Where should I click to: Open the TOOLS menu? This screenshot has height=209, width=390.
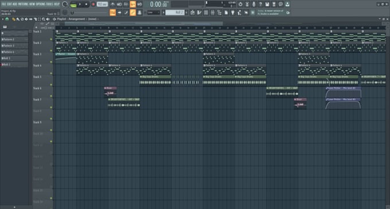pyautogui.click(x=50, y=4)
